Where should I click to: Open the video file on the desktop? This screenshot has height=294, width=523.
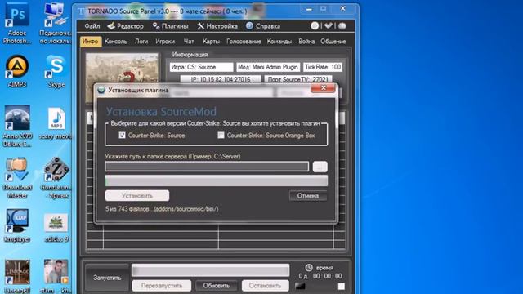click(56, 277)
